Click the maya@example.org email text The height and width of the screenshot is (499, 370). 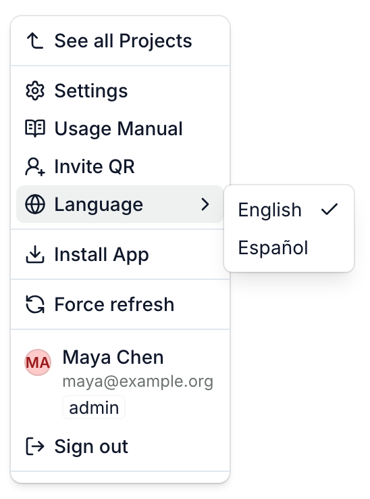(138, 381)
